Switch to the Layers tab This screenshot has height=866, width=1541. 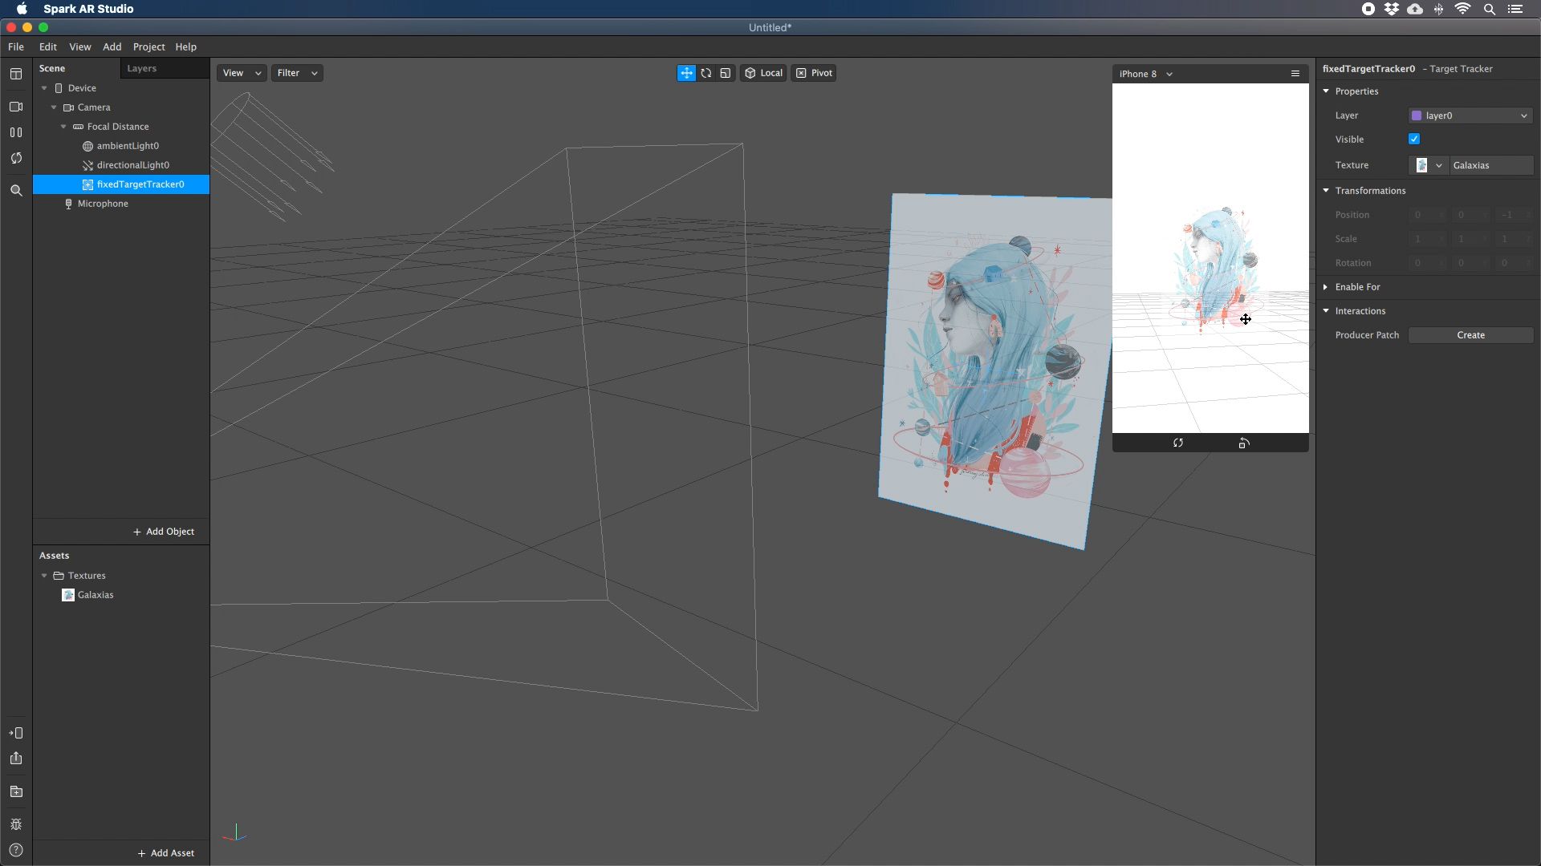coord(142,68)
